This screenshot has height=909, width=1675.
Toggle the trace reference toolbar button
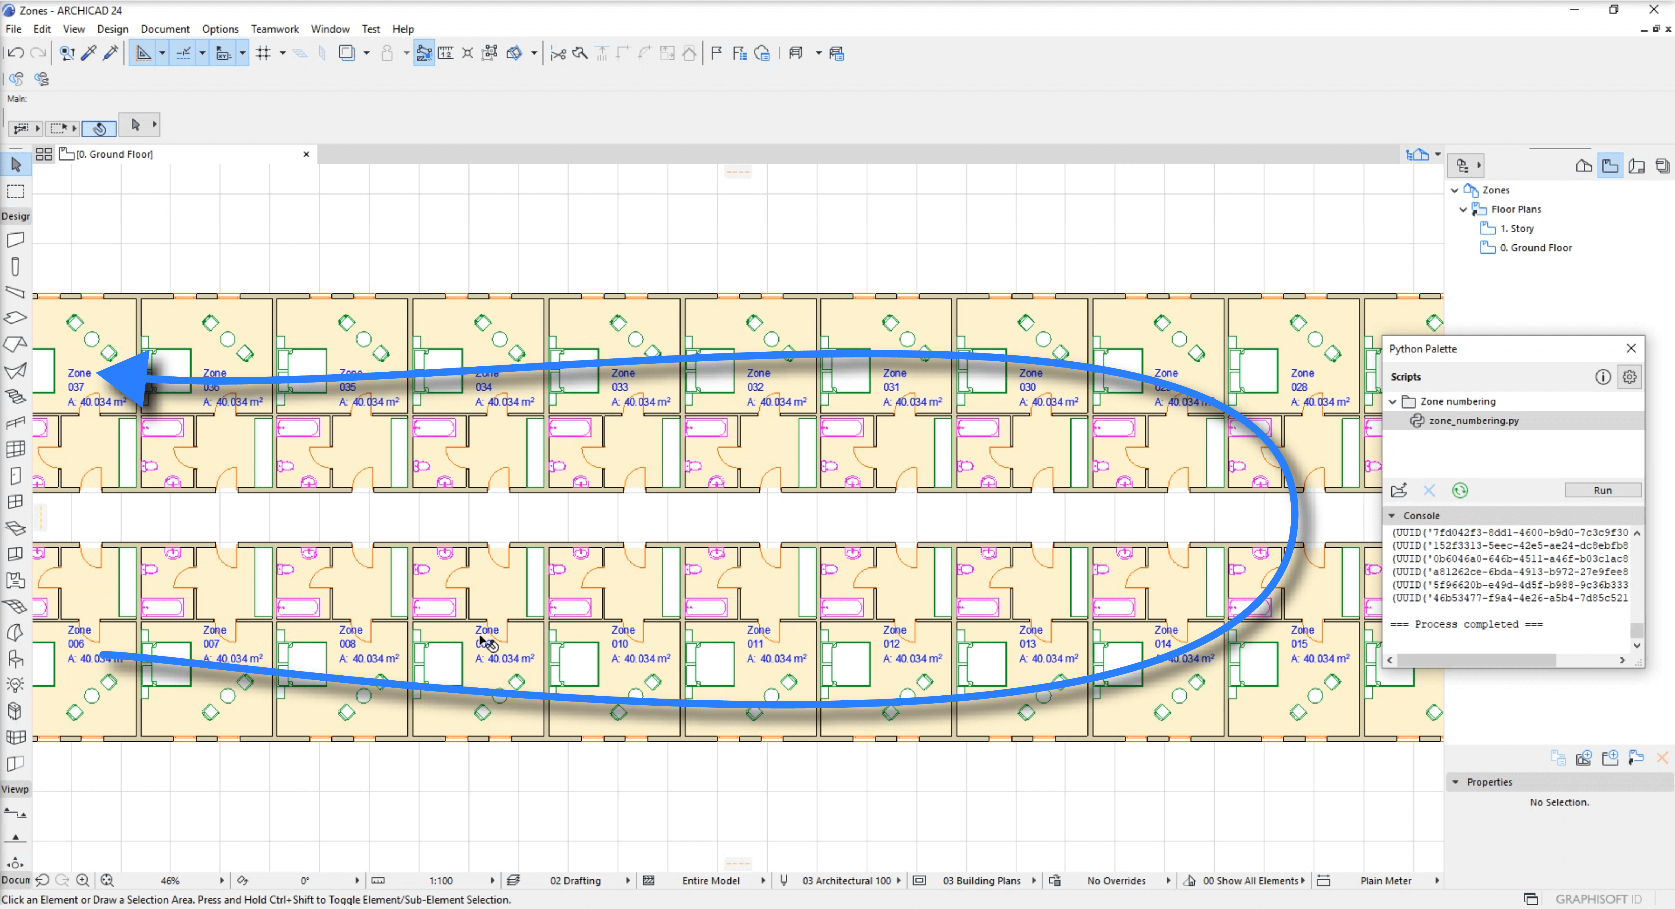pyautogui.click(x=347, y=53)
